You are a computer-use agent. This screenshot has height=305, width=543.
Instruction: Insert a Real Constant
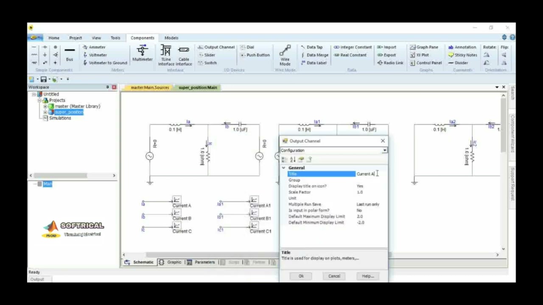[350, 55]
